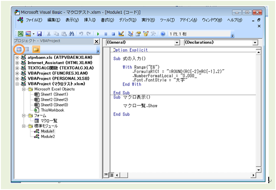
Task: Open the 挿入(I) menu
Action: click(x=89, y=20)
